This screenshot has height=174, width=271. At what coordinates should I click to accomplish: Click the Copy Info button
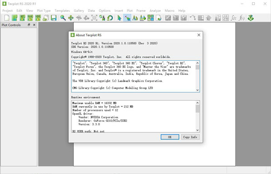pyautogui.click(x=190, y=137)
